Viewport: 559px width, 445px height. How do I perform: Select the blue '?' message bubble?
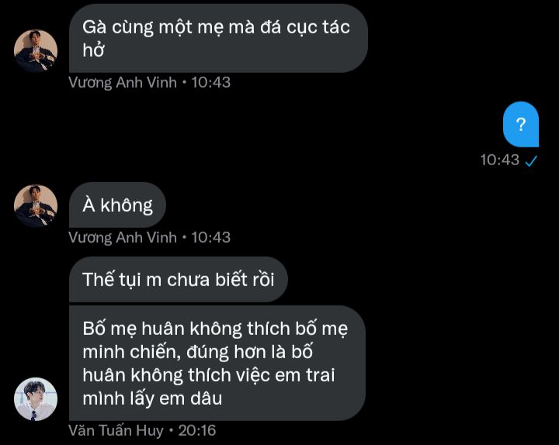click(x=521, y=124)
